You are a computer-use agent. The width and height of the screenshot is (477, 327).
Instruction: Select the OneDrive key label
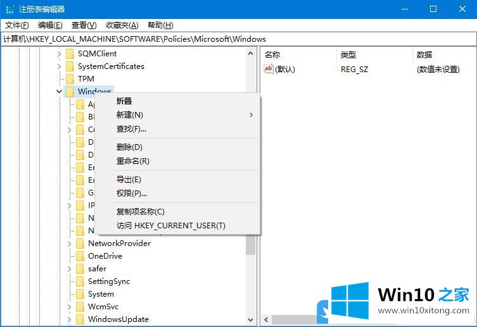click(x=105, y=256)
